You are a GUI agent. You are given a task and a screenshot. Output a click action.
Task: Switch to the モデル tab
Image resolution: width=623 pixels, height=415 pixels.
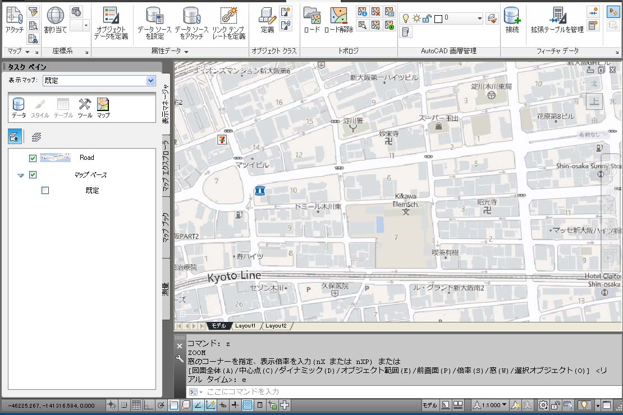(218, 326)
